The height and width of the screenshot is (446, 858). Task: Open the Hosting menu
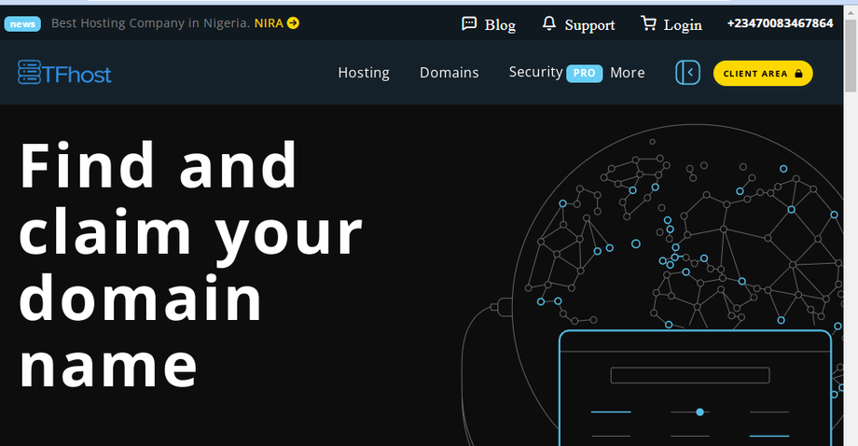point(364,73)
